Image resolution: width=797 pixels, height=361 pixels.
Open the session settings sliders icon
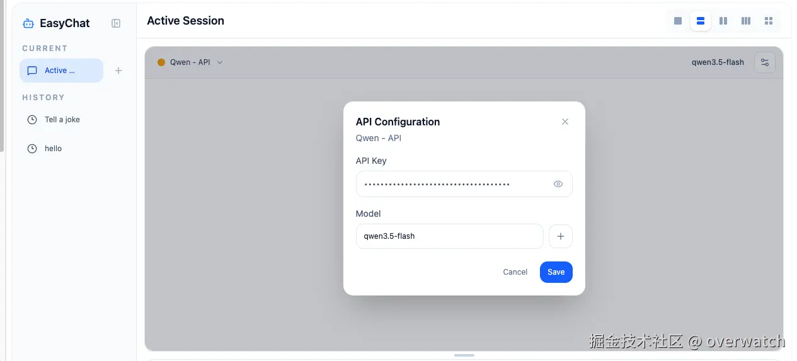765,62
